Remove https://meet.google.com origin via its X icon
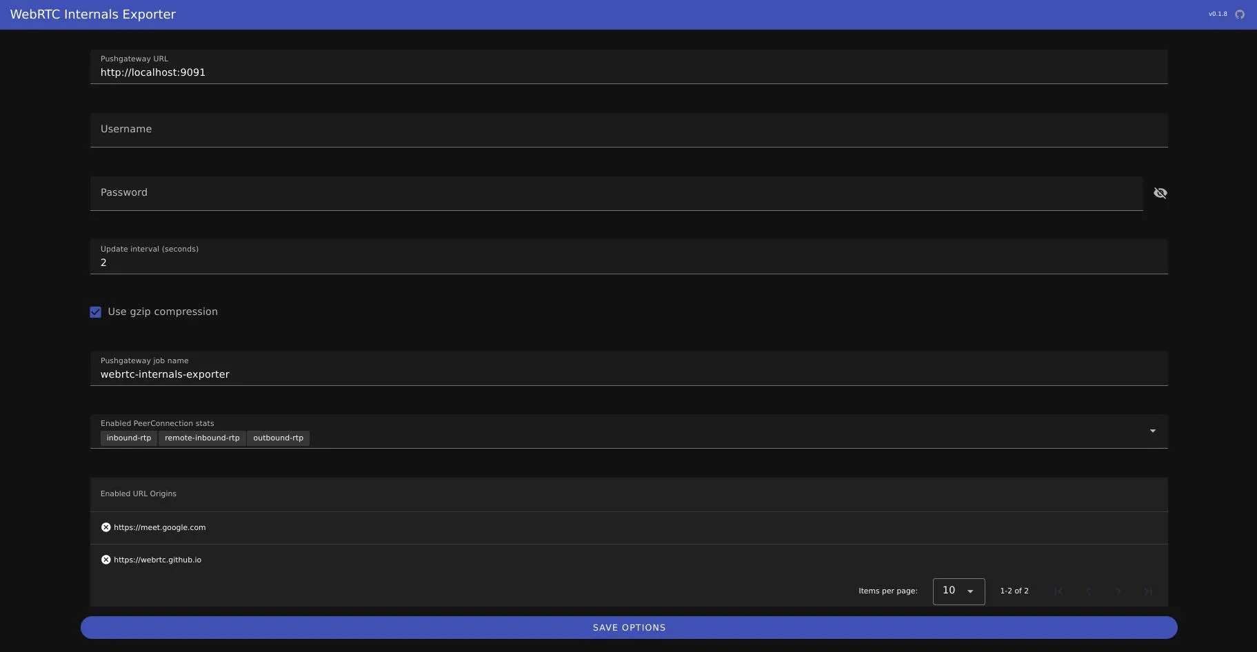 click(105, 527)
